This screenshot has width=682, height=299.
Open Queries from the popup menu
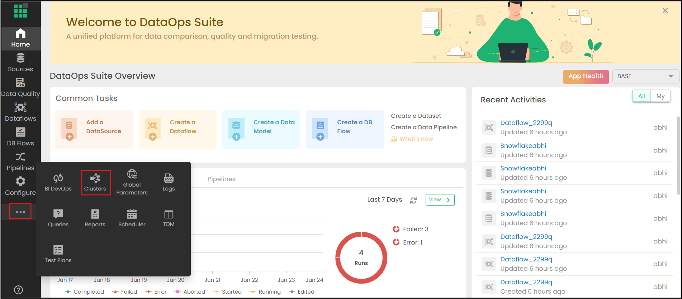[58, 218]
